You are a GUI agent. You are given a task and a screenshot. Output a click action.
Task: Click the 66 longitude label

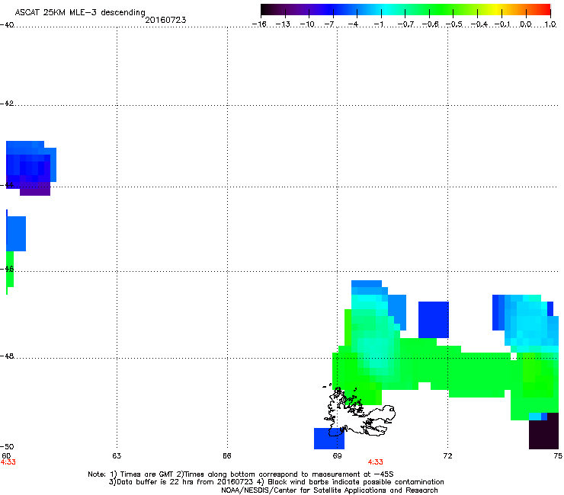pyautogui.click(x=227, y=456)
